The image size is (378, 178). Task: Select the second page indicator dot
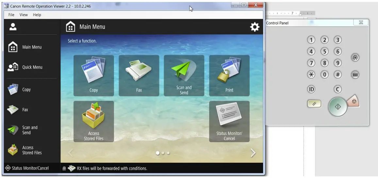[x=163, y=153]
